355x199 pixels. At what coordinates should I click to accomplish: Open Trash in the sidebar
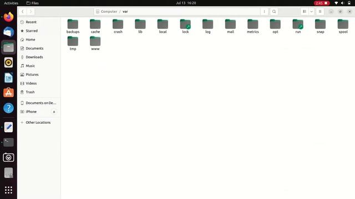pyautogui.click(x=39, y=92)
